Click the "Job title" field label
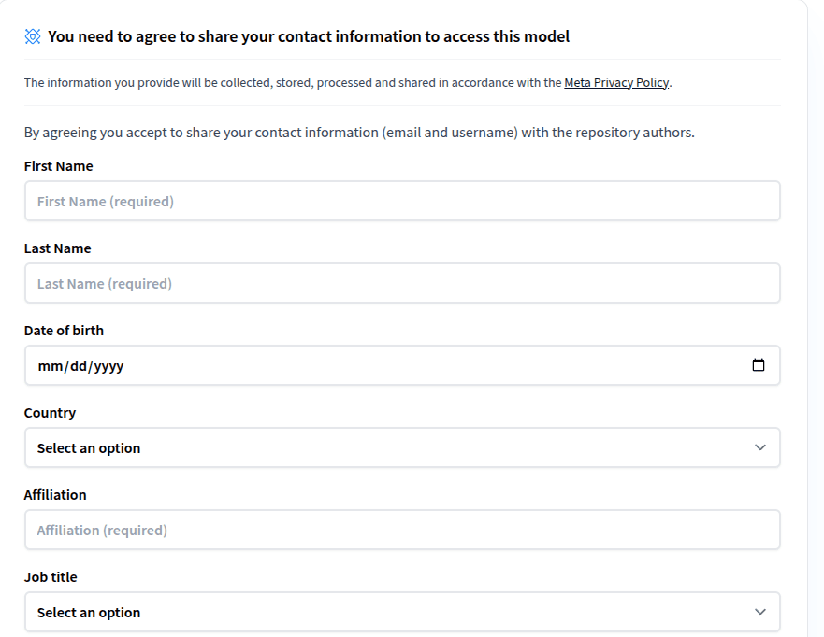The width and height of the screenshot is (824, 637). tap(51, 577)
